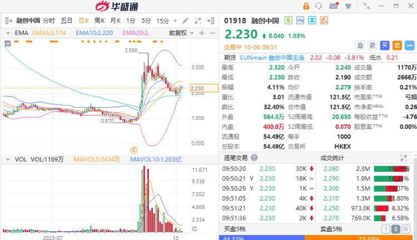Image resolution: width=417 pixels, height=240 pixels.
Task: Click the 2.230 current price label on axis
Action: click(204, 88)
